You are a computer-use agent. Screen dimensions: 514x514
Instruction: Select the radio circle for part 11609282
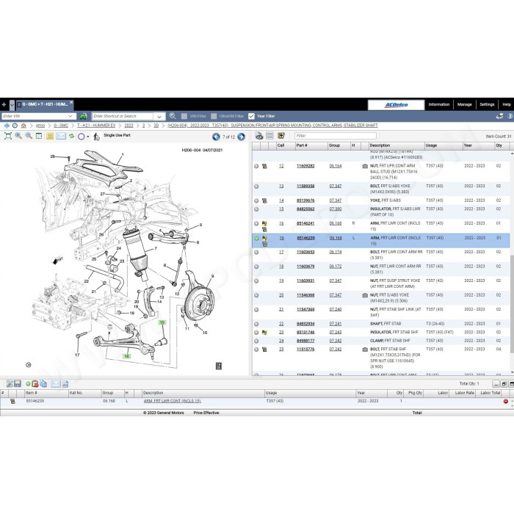pos(256,166)
